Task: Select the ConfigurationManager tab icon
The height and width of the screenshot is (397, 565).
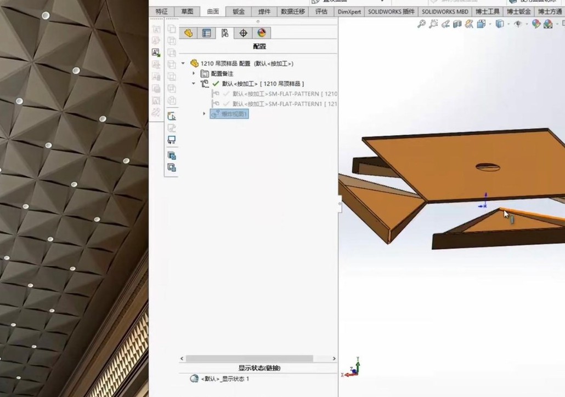Action: [x=225, y=33]
